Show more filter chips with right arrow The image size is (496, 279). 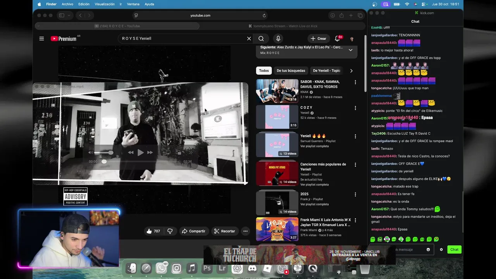[351, 71]
